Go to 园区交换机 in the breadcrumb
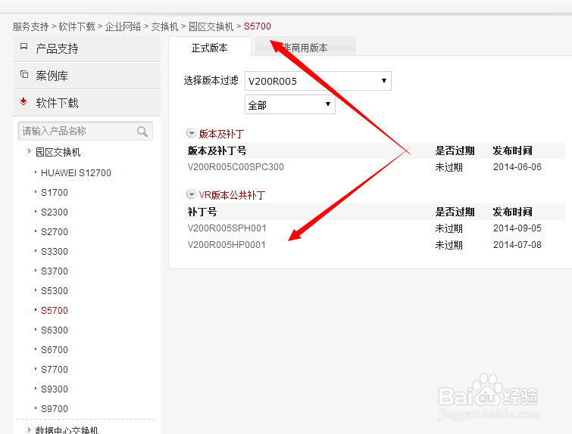 click(211, 26)
